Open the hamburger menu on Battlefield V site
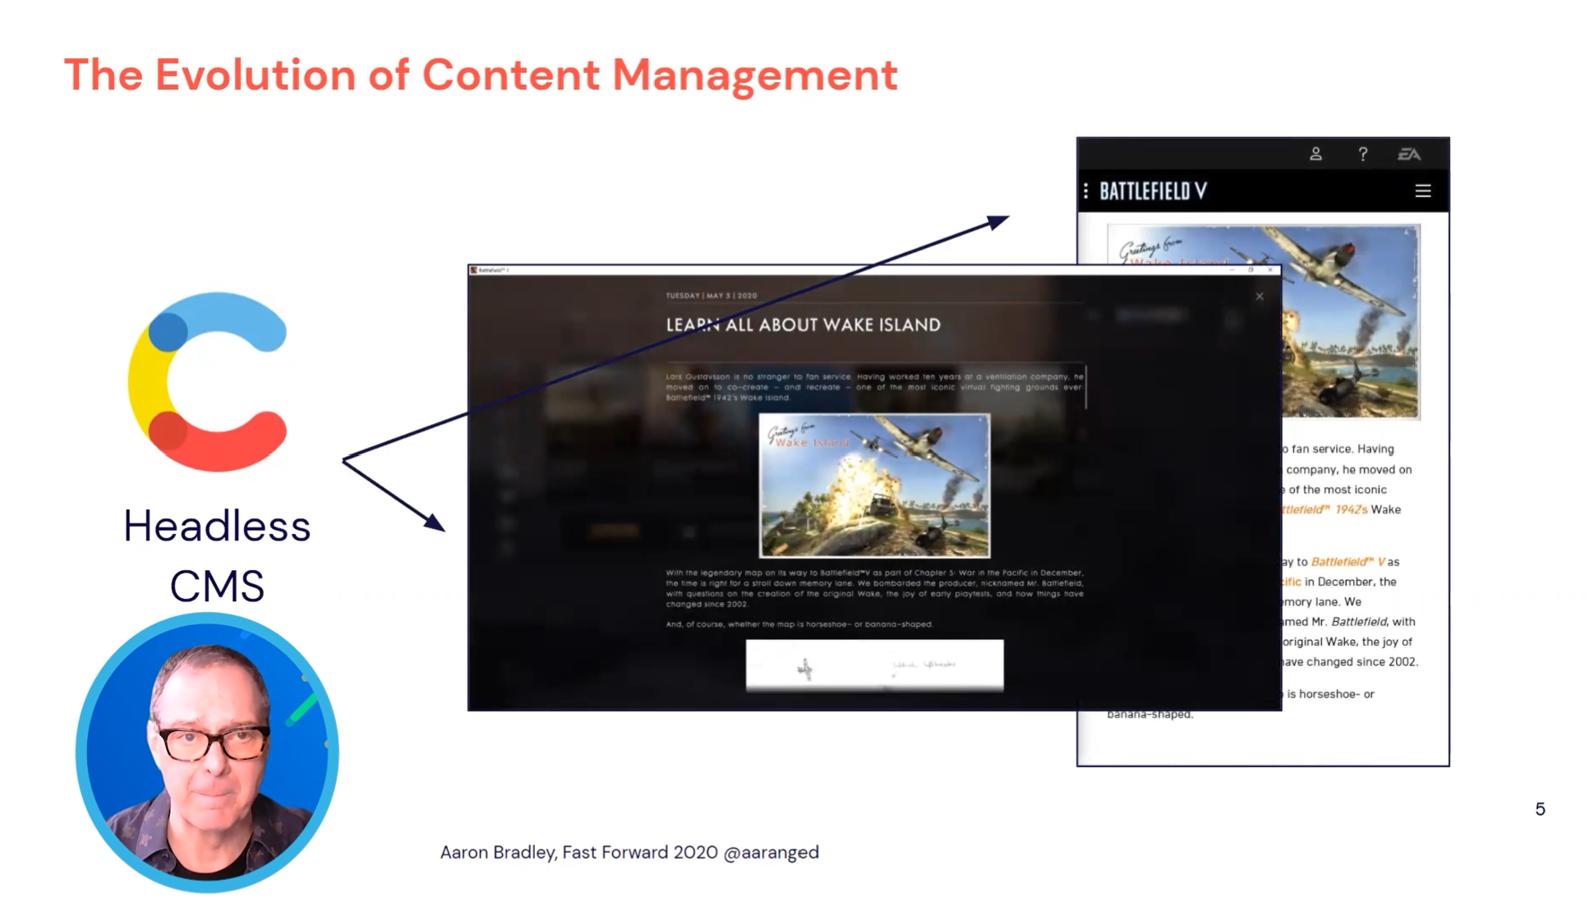 click(x=1423, y=191)
